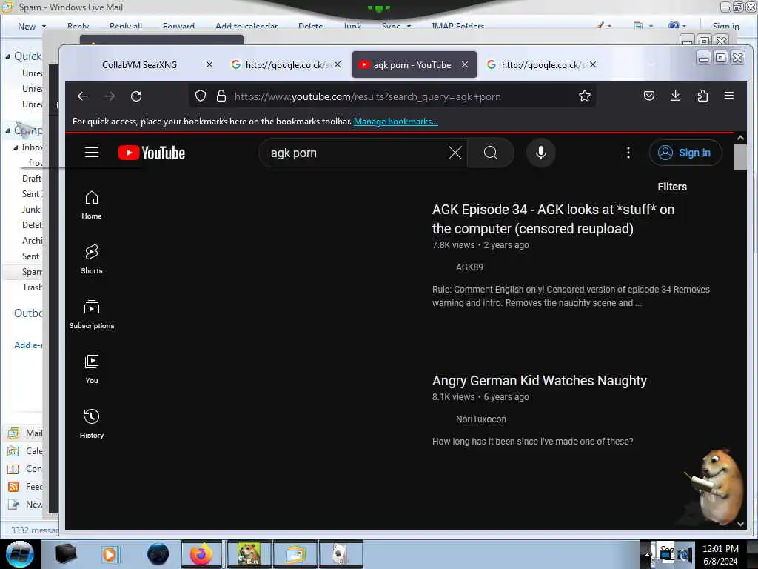This screenshot has height=569, width=758.
Task: Close the agk porn - YouTube tab
Action: point(465,64)
